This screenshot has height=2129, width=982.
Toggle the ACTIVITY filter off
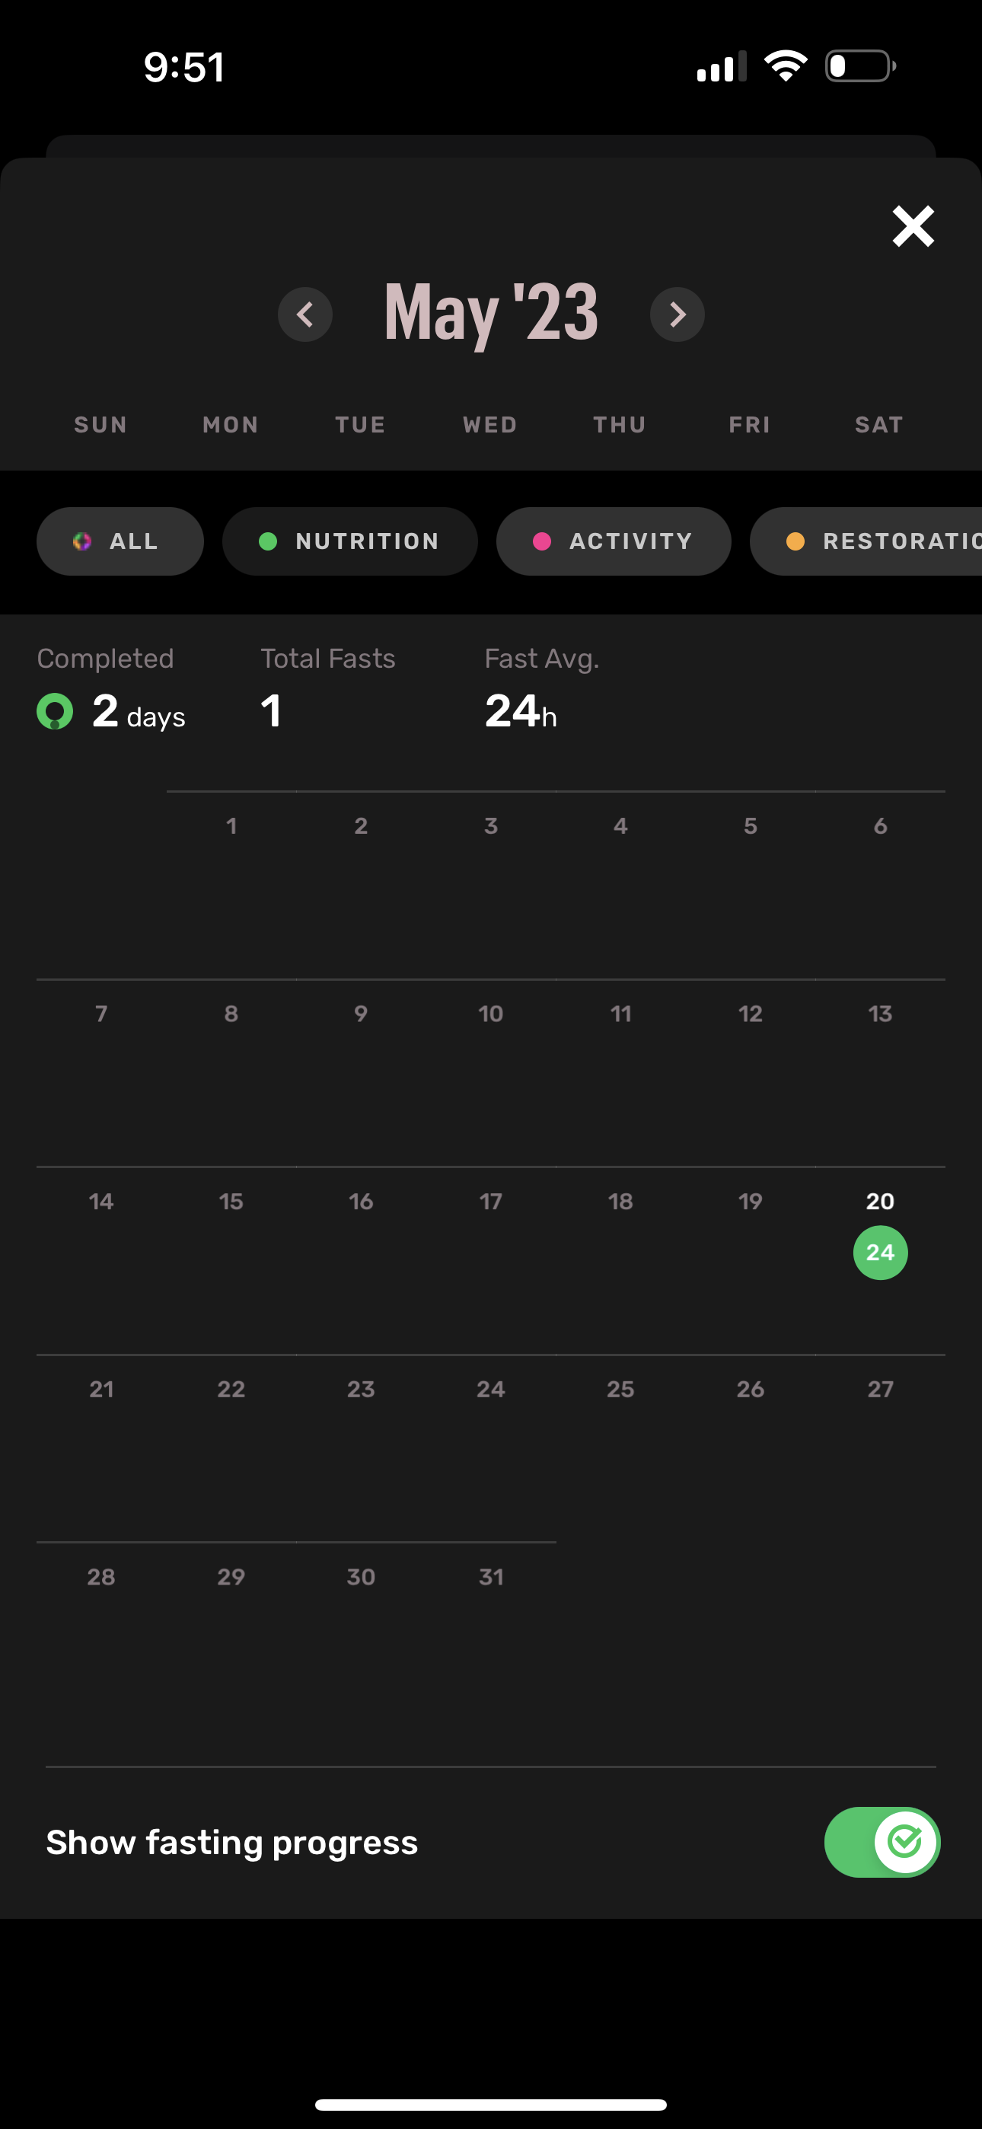point(614,541)
